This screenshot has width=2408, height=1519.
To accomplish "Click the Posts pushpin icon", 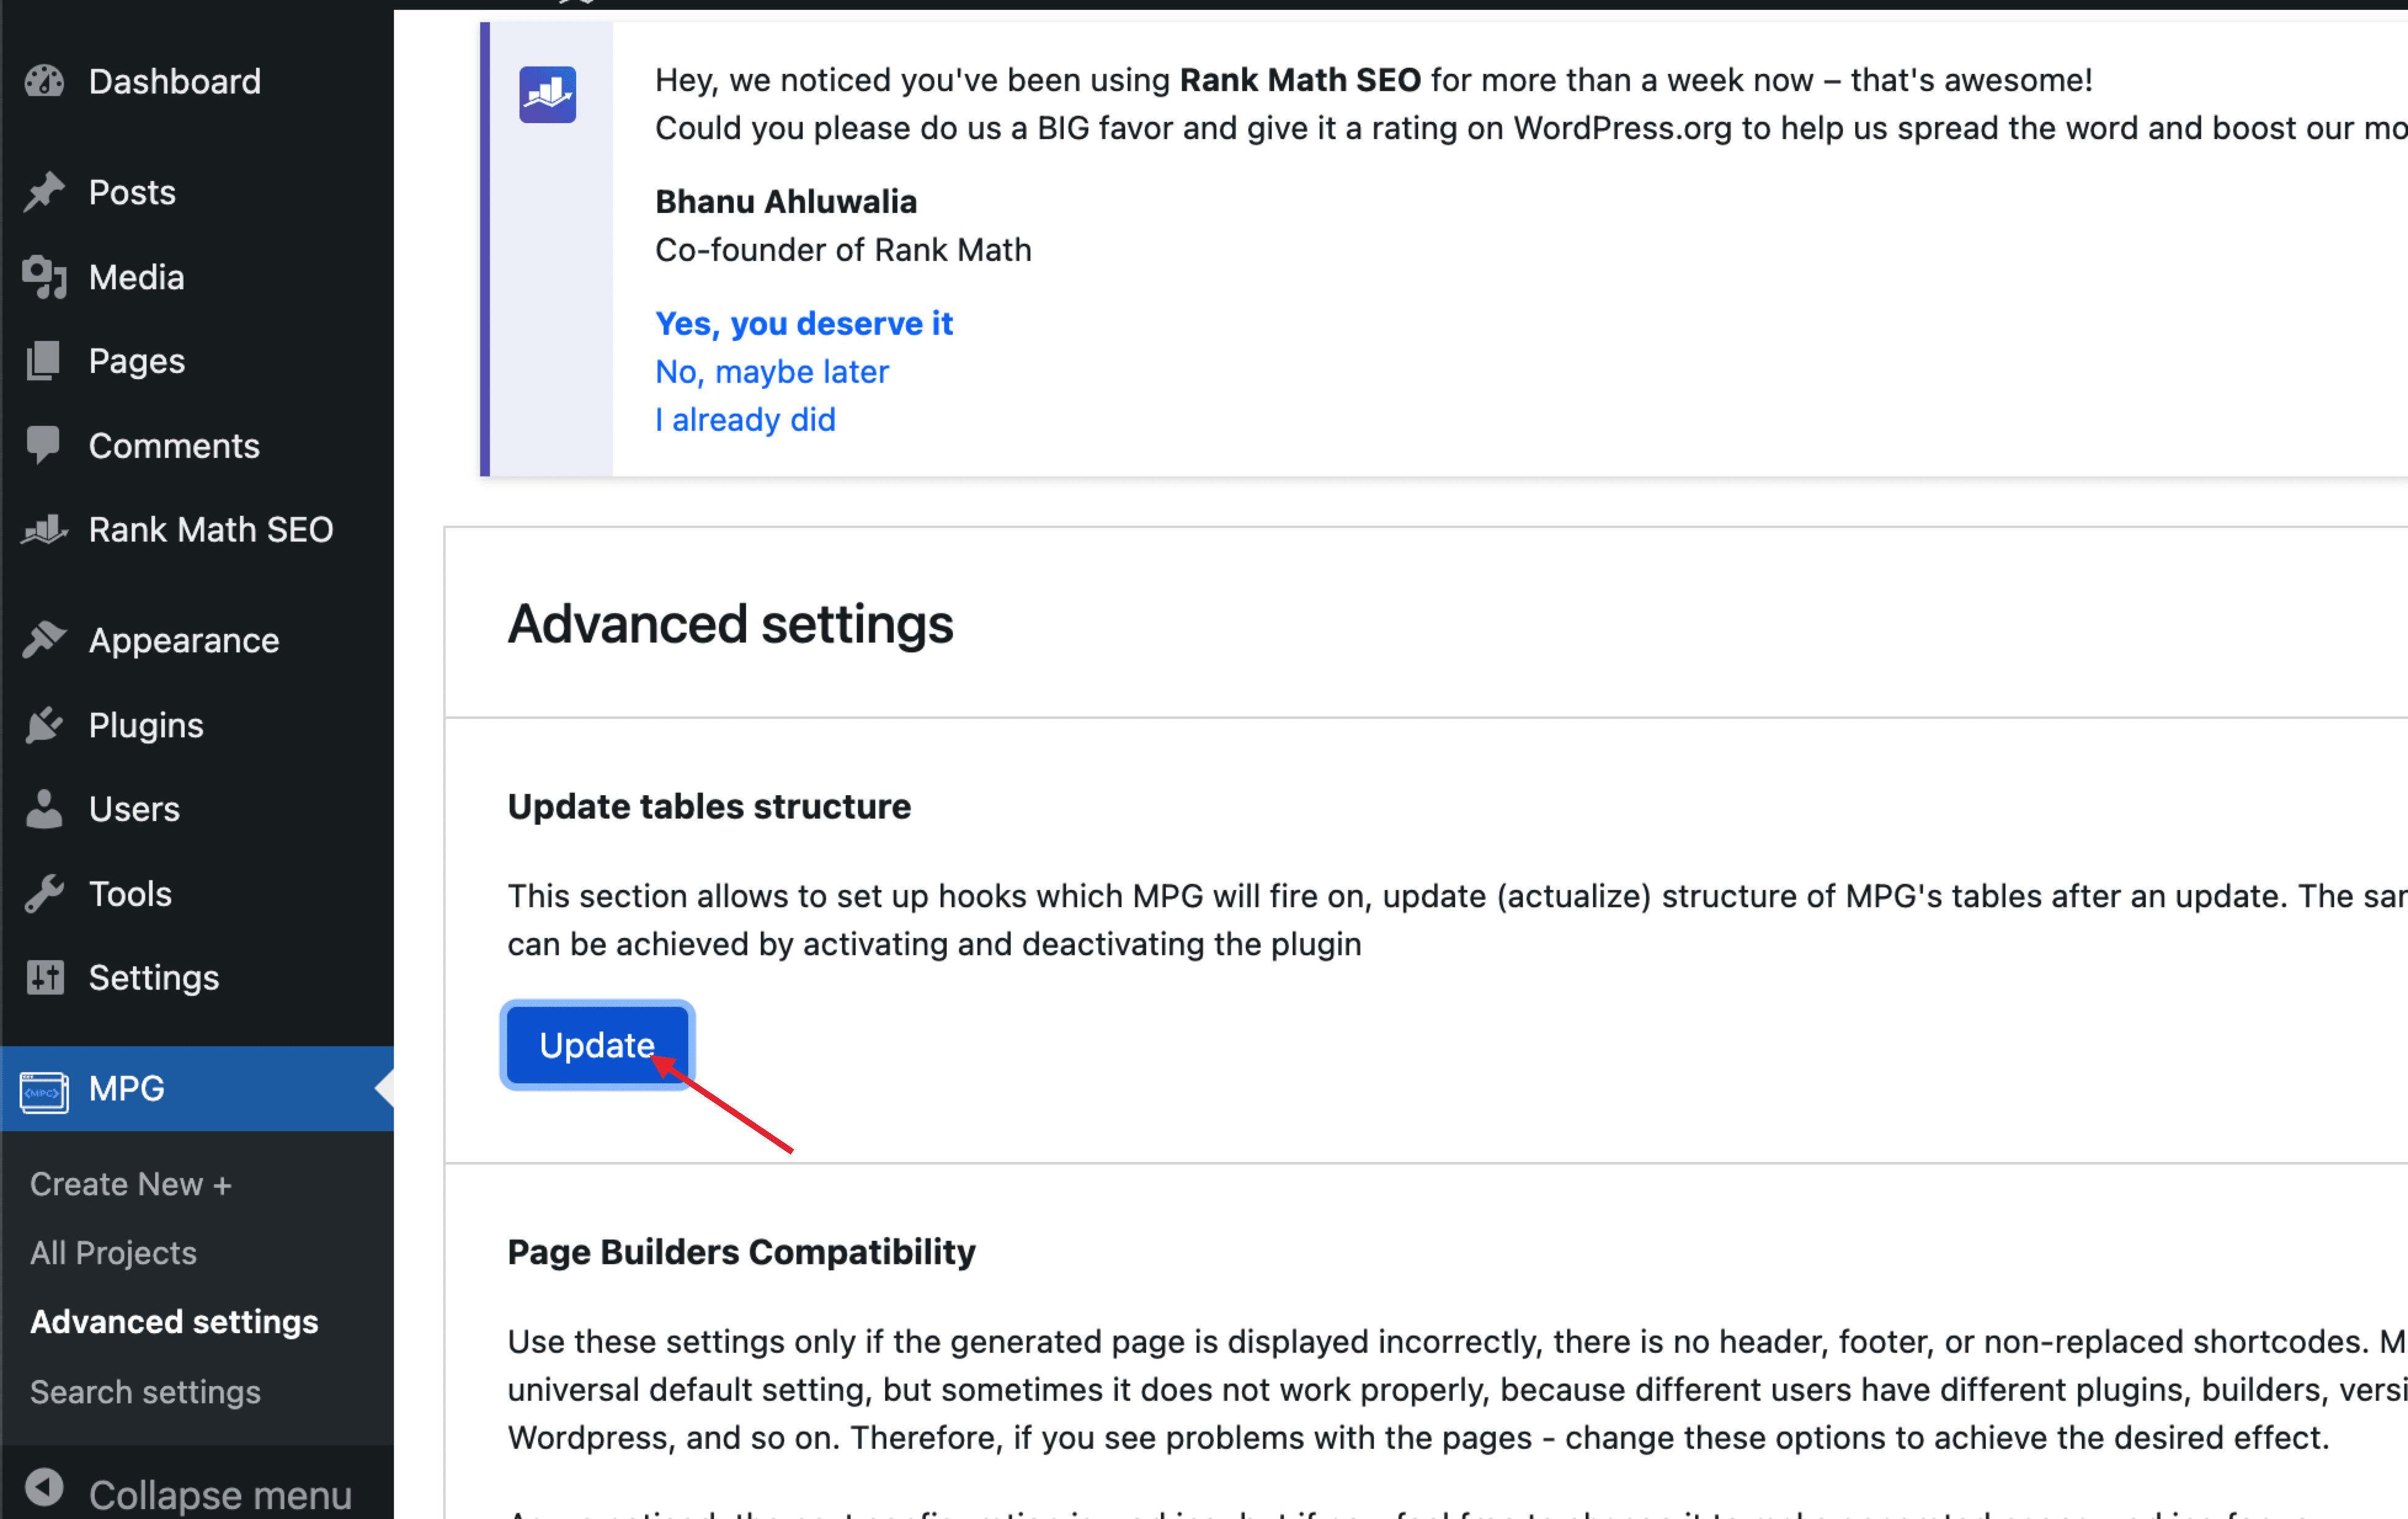I will click(x=44, y=192).
